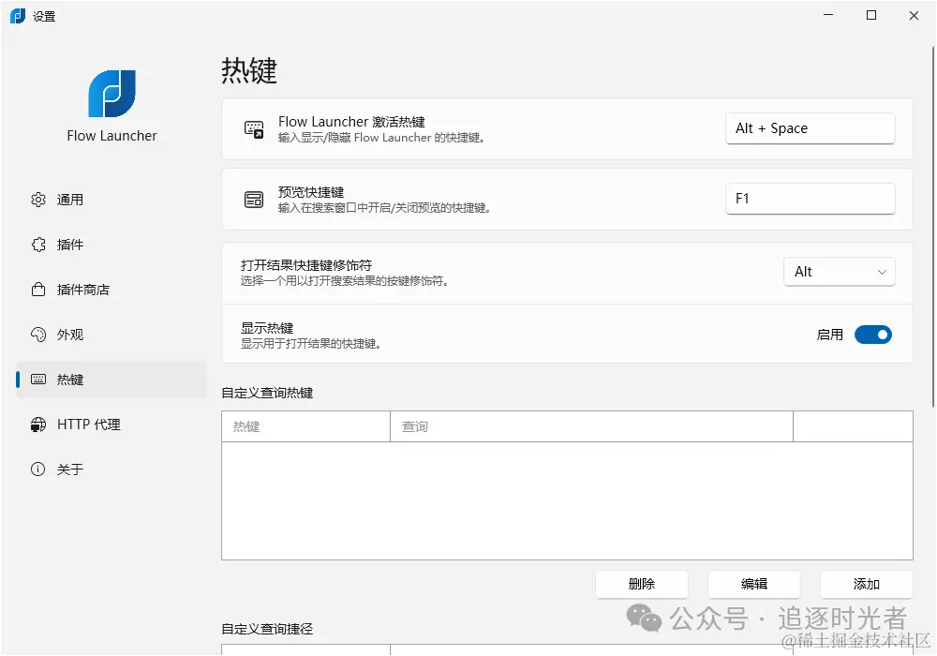Click the 预览快捷键 title text

pos(311,192)
